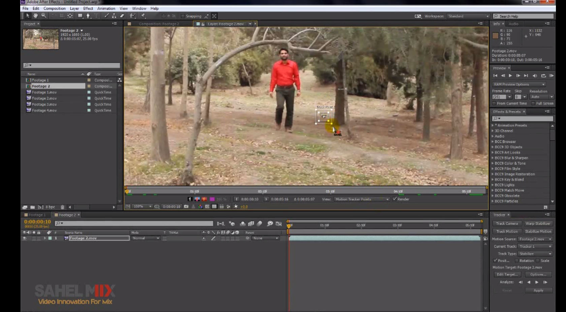Switch to the Footage 1 timeline tab
Viewport: 566px width, 312px height.
click(x=35, y=215)
